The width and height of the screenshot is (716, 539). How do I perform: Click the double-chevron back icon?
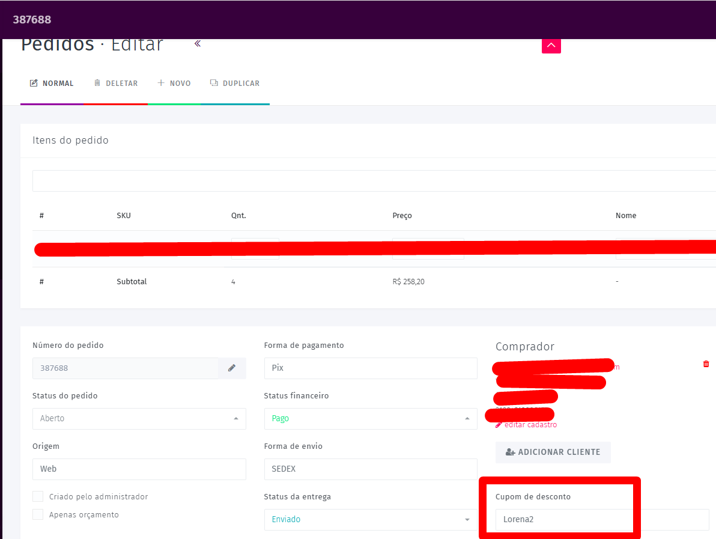click(x=197, y=43)
